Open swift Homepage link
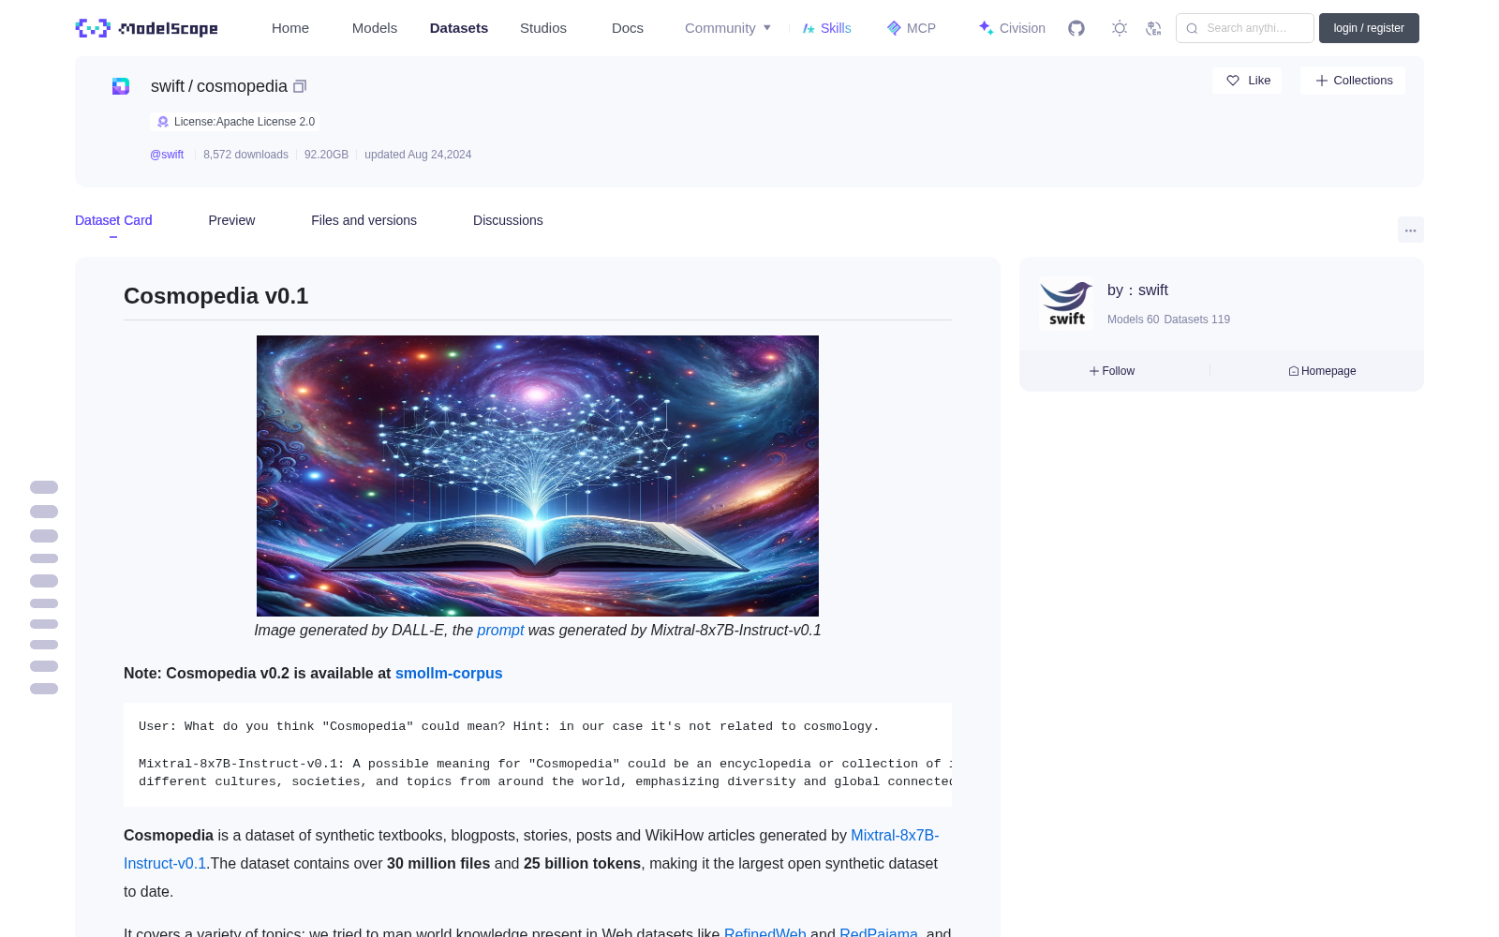This screenshot has width=1499, height=937. [x=1322, y=371]
